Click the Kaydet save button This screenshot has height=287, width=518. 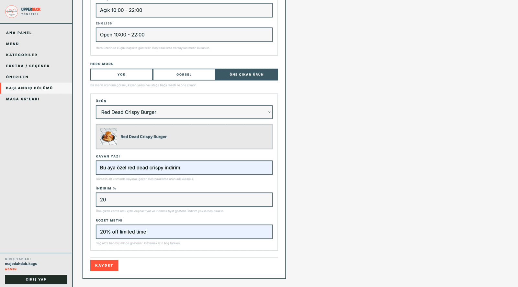(104, 265)
